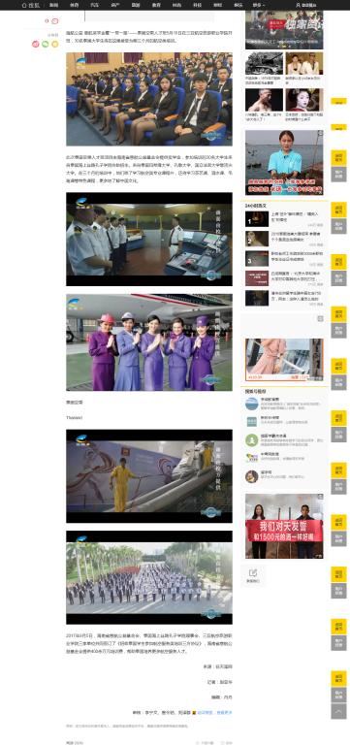Click small close icon above pink dress ad

[x=320, y=319]
